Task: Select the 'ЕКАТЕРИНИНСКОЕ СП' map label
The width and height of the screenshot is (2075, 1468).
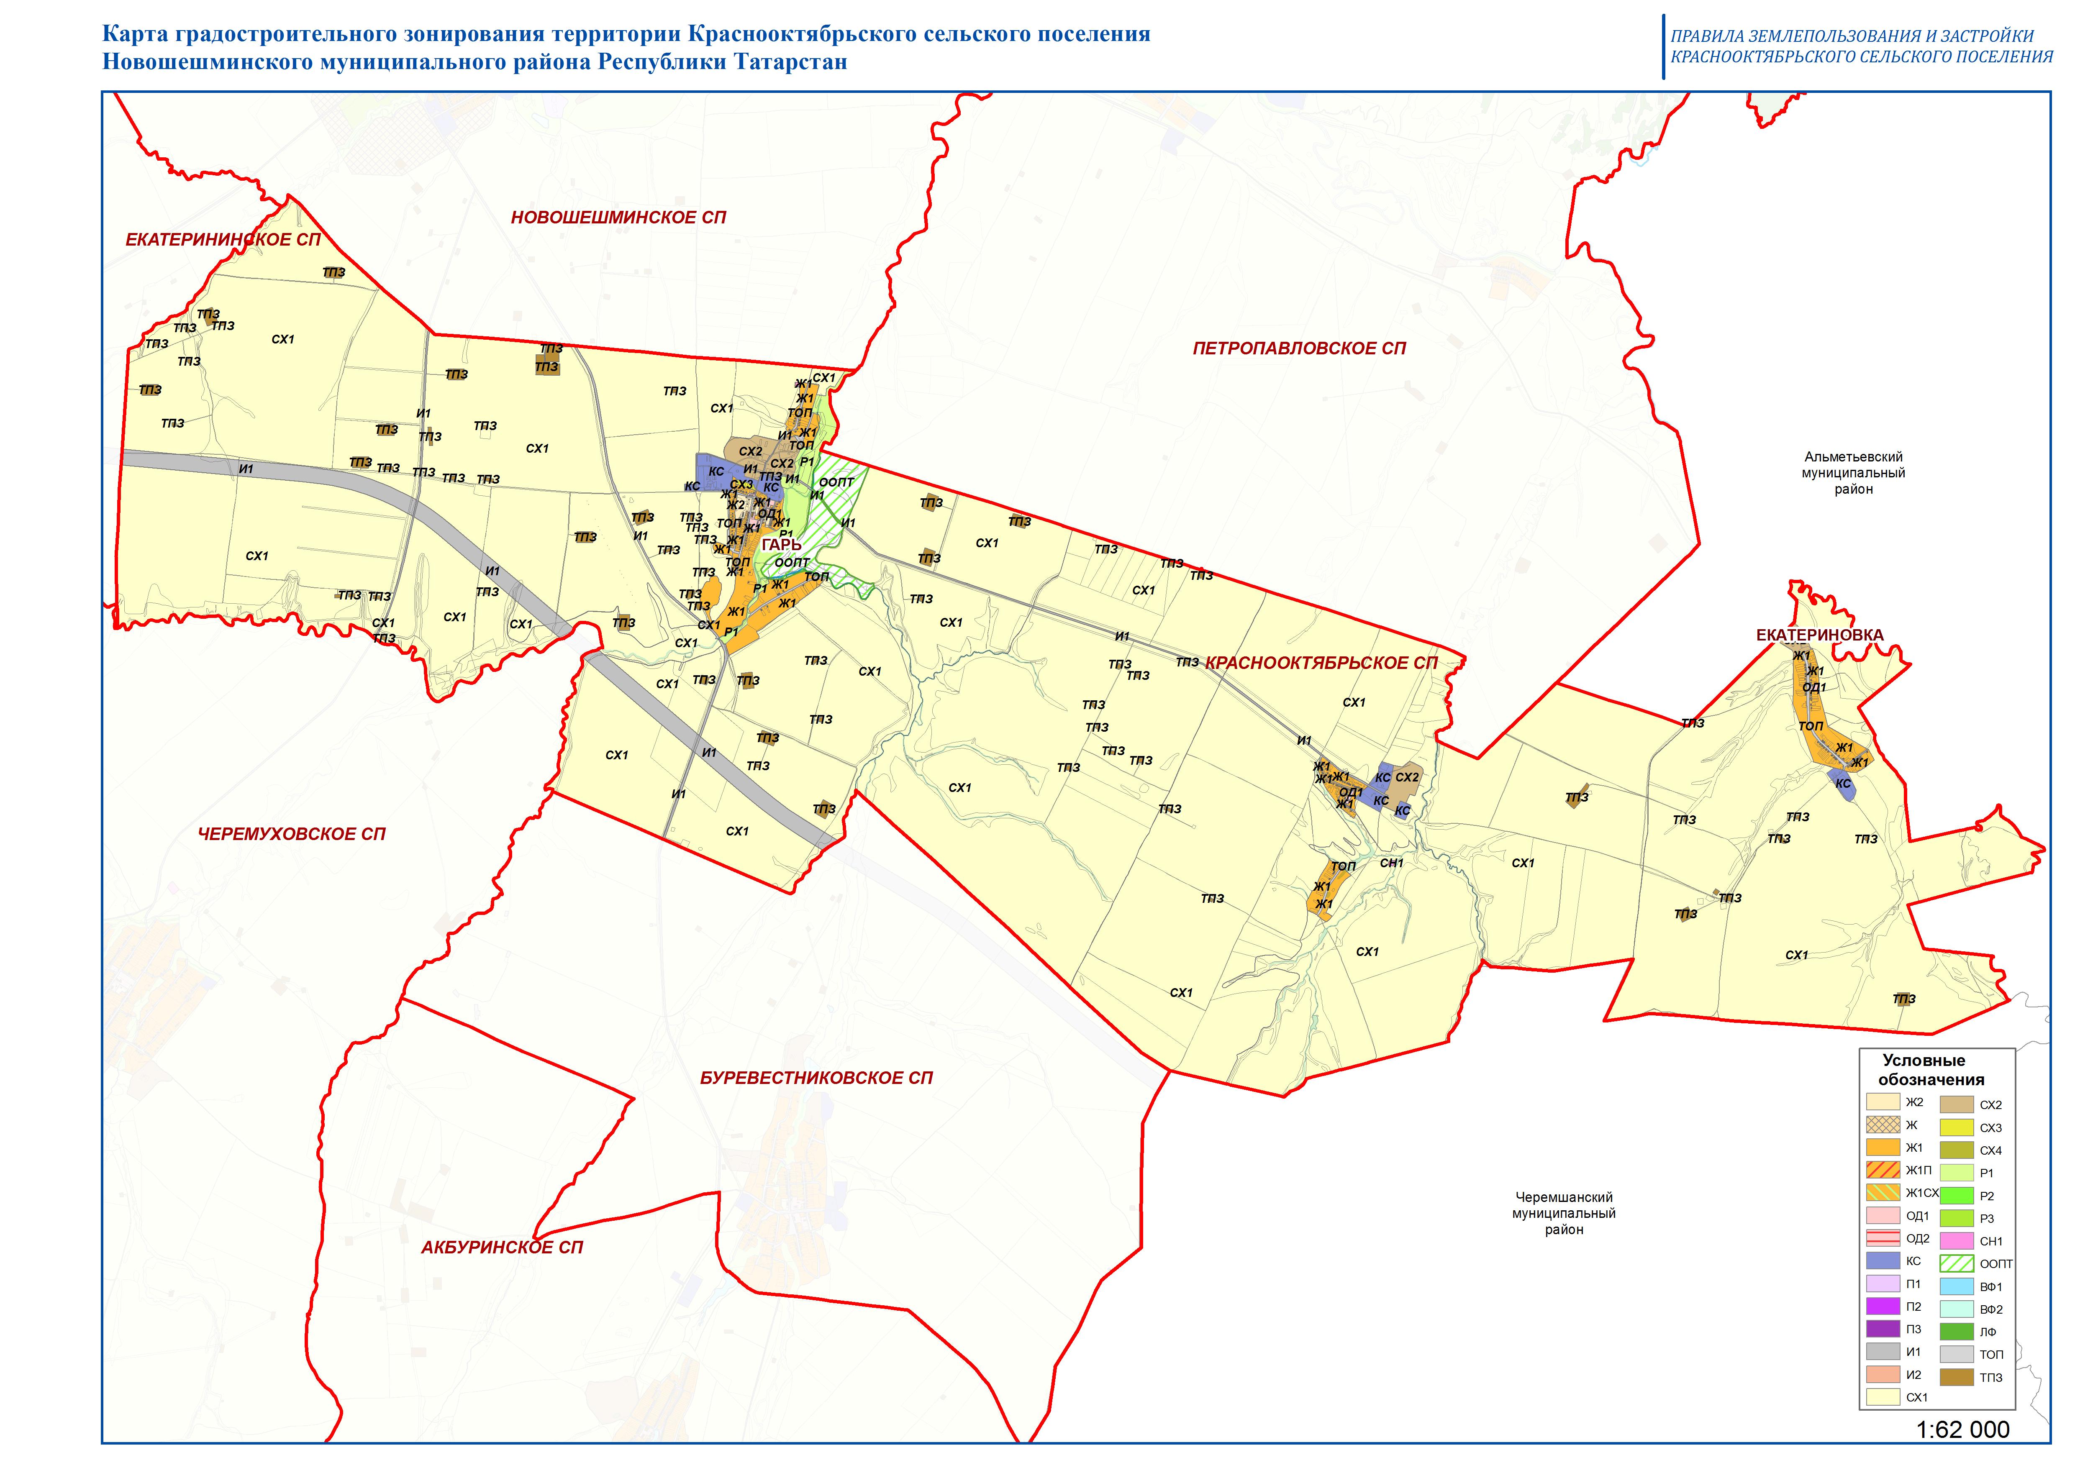Action: click(223, 240)
